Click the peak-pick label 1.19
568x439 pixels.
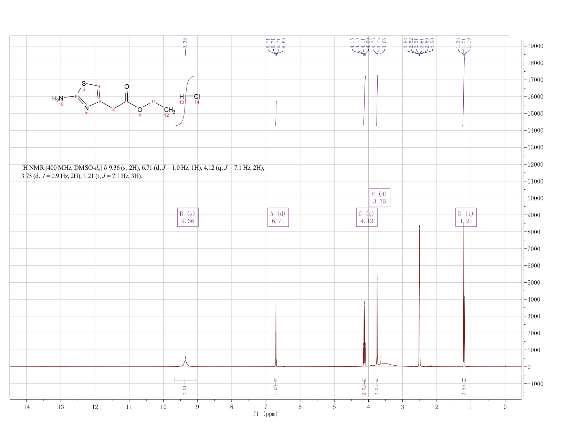(x=469, y=43)
